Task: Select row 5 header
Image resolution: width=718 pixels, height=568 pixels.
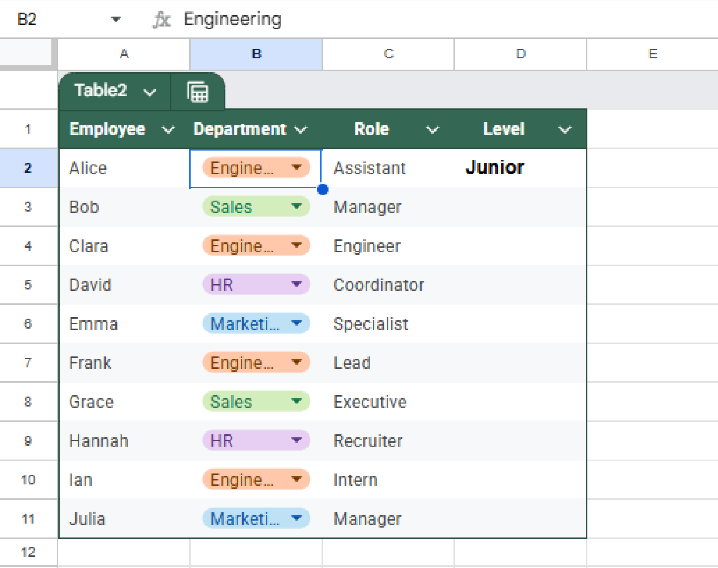Action: 28,284
